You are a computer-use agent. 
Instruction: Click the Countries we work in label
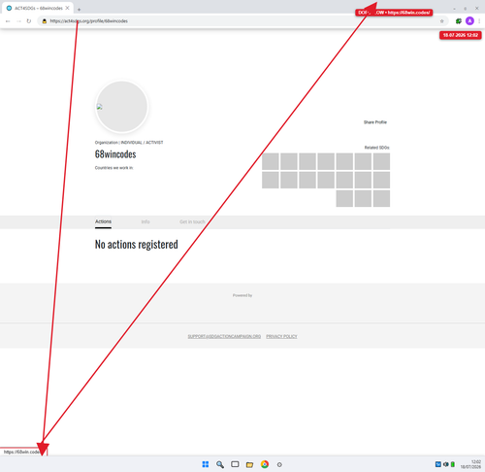click(114, 168)
